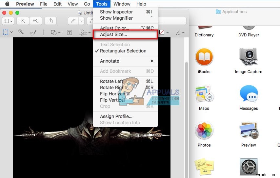Zoom out with the minus magnifier
The height and width of the screenshot is (178, 280).
[23, 21]
